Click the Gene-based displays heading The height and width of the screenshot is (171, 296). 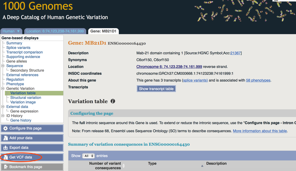(x=20, y=38)
